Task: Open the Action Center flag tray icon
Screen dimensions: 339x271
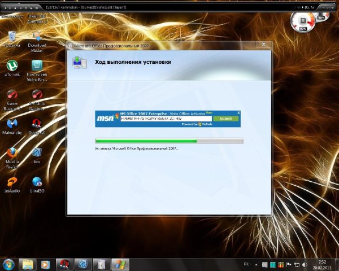Action: point(289,265)
